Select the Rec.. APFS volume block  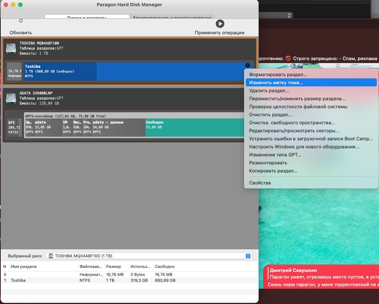[78, 128]
